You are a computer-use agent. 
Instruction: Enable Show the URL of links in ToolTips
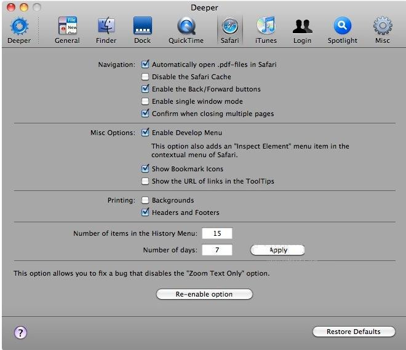[x=145, y=181]
